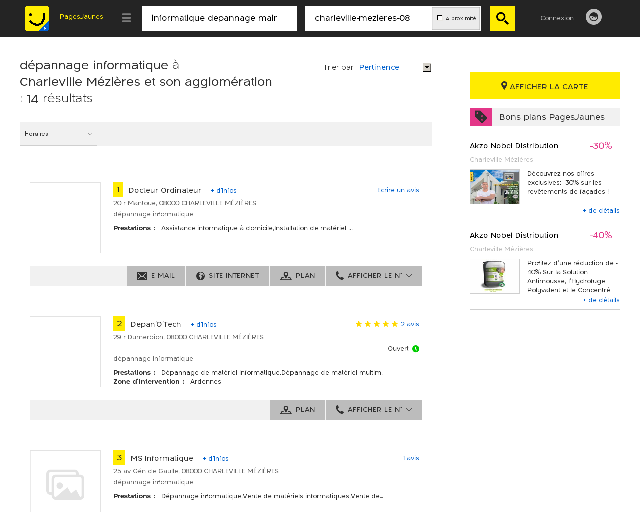Click the pink Bons plans tag icon
The height and width of the screenshot is (512, 640).
point(481,117)
